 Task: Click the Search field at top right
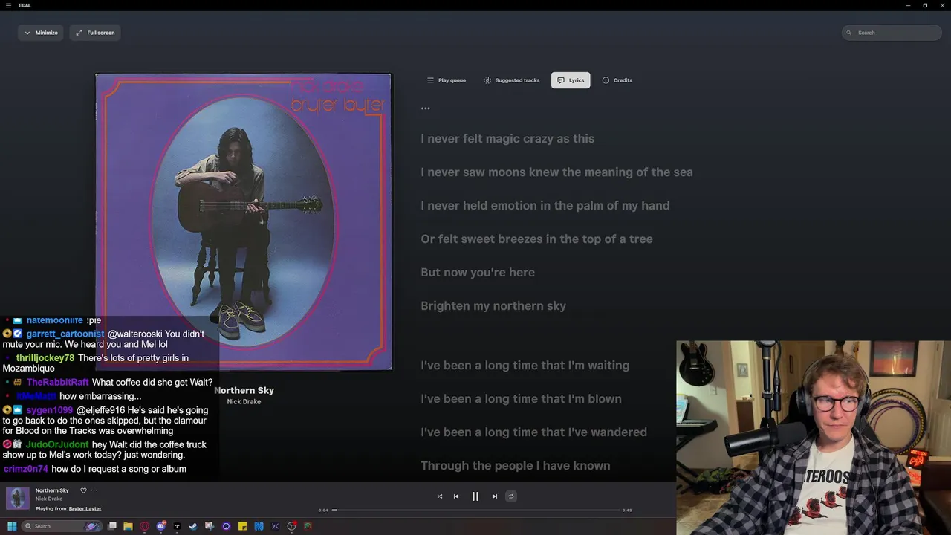[892, 33]
